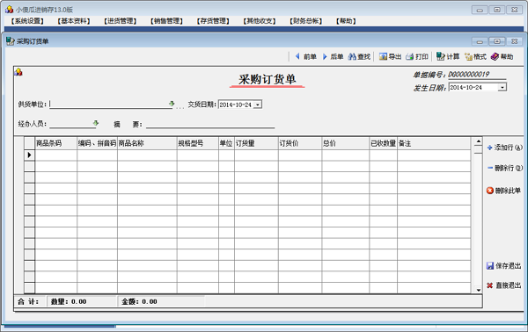Screen dimensions: 528x332
Task: Add a row with 添加行(A)
Action: tap(505, 148)
